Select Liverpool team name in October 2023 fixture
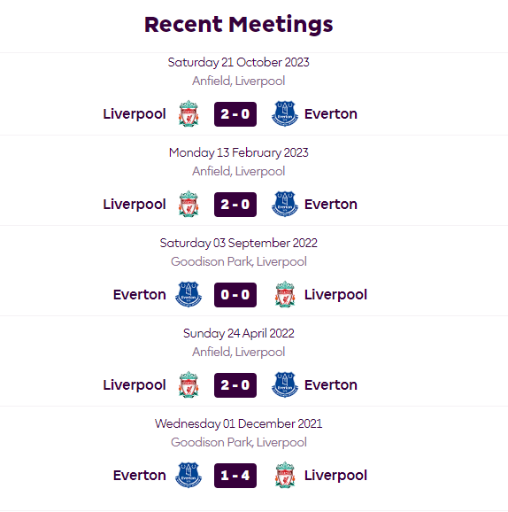 pos(135,114)
